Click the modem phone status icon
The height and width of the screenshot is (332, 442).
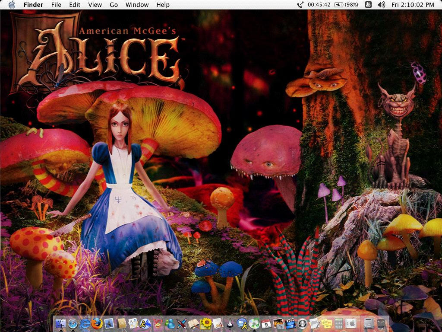coord(300,4)
